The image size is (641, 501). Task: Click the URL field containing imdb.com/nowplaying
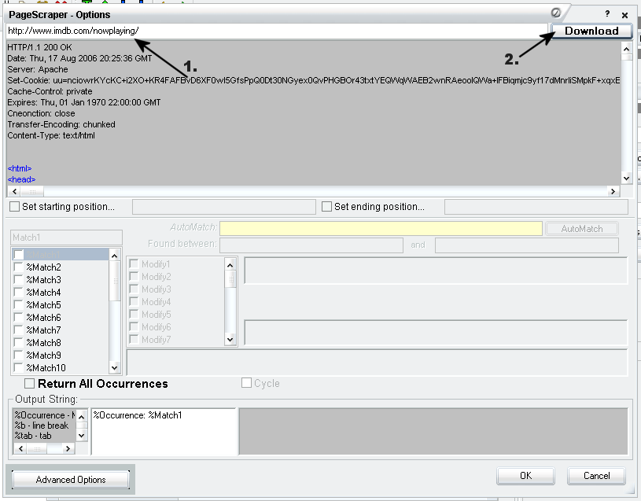click(277, 31)
